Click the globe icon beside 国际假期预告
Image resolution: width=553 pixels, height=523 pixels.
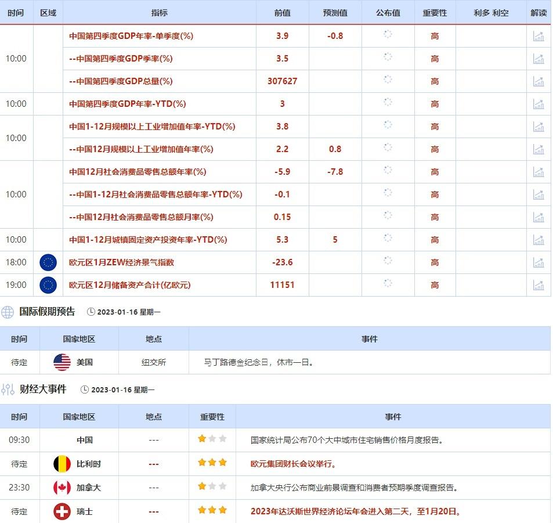(x=8, y=312)
